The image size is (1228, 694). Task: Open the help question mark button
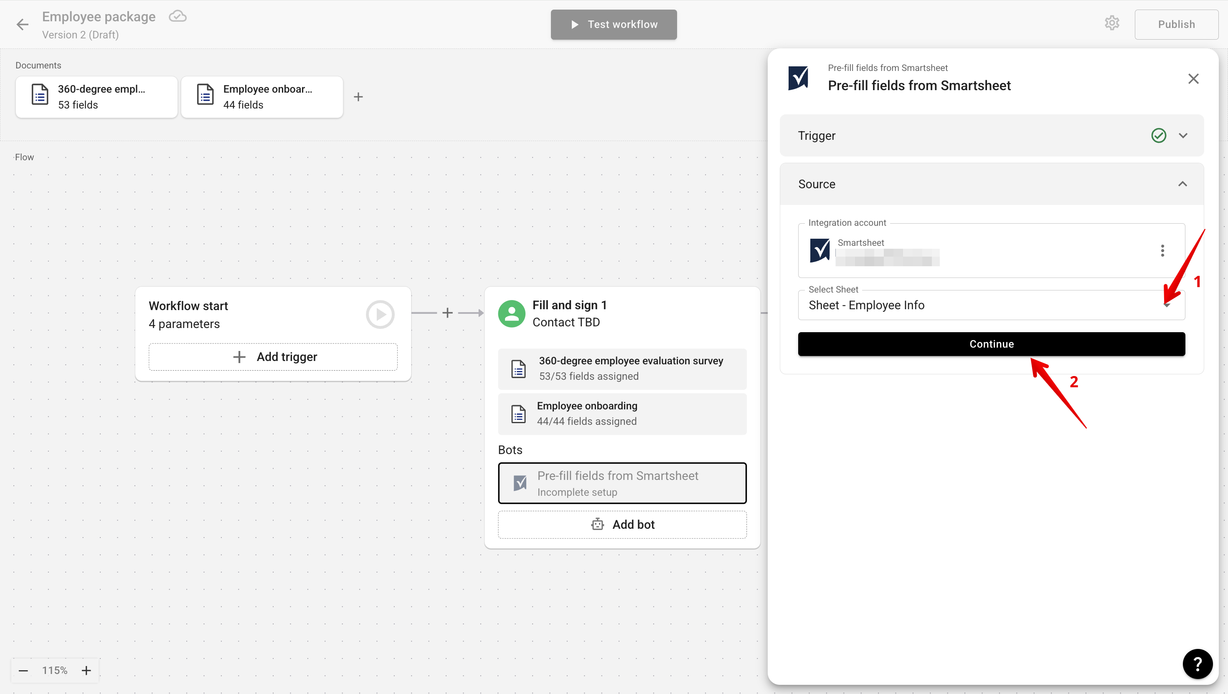coord(1198,664)
